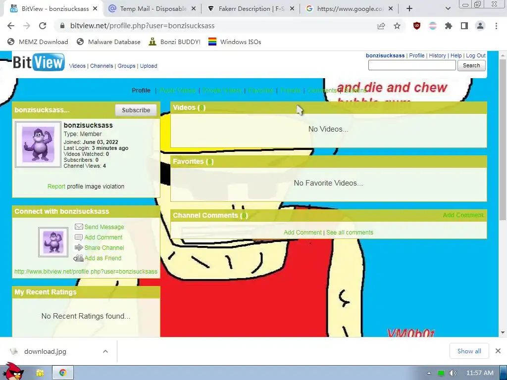The height and width of the screenshot is (380, 507).
Task: Open the History link
Action: 438,55
